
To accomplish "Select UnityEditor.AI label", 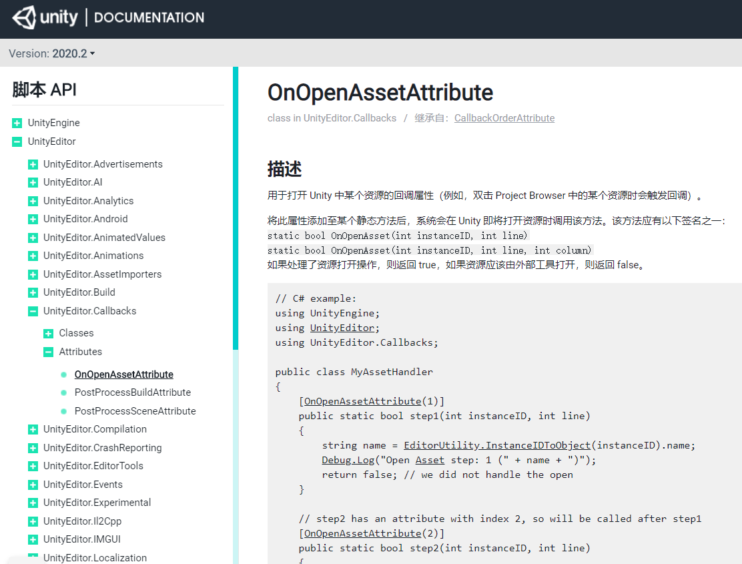I will [73, 182].
